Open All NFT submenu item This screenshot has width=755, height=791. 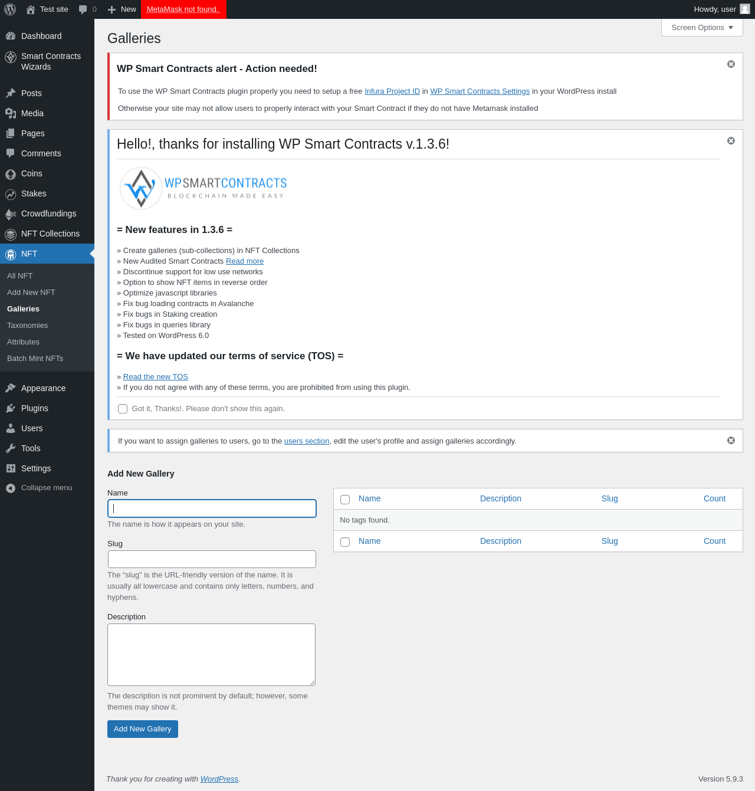pos(19,275)
